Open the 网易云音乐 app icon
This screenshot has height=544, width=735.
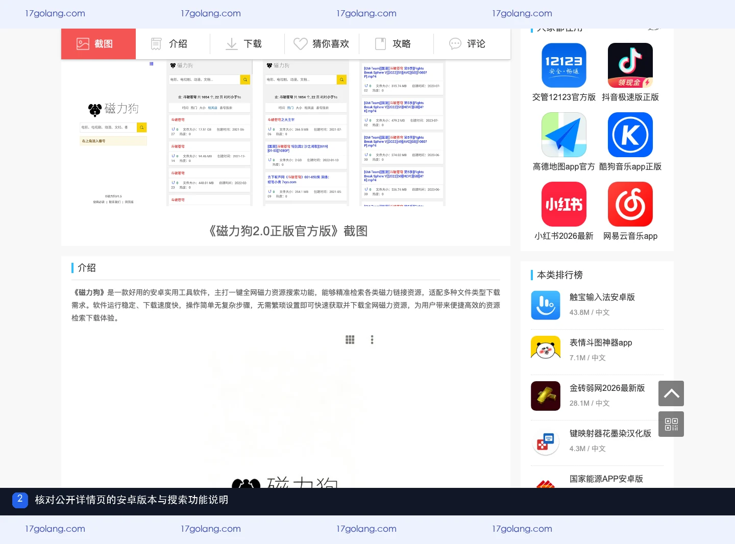coord(630,204)
